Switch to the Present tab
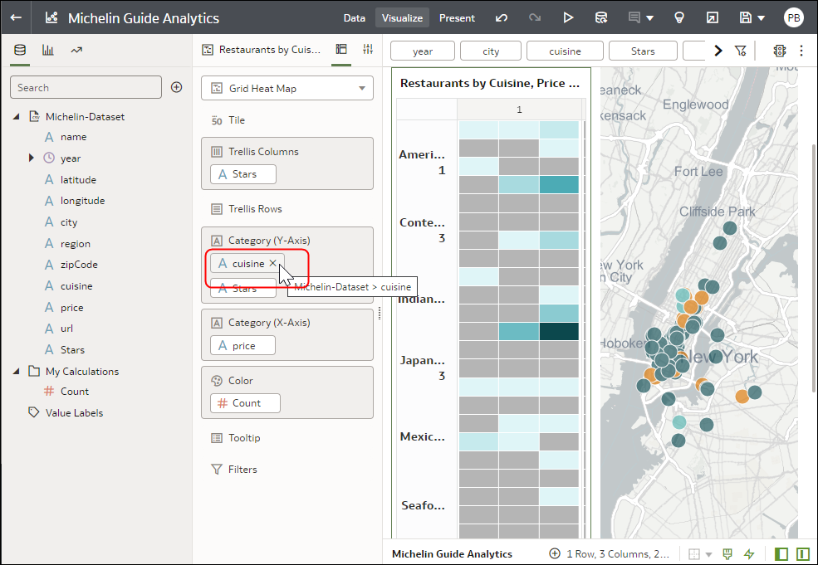The image size is (818, 565). (457, 17)
